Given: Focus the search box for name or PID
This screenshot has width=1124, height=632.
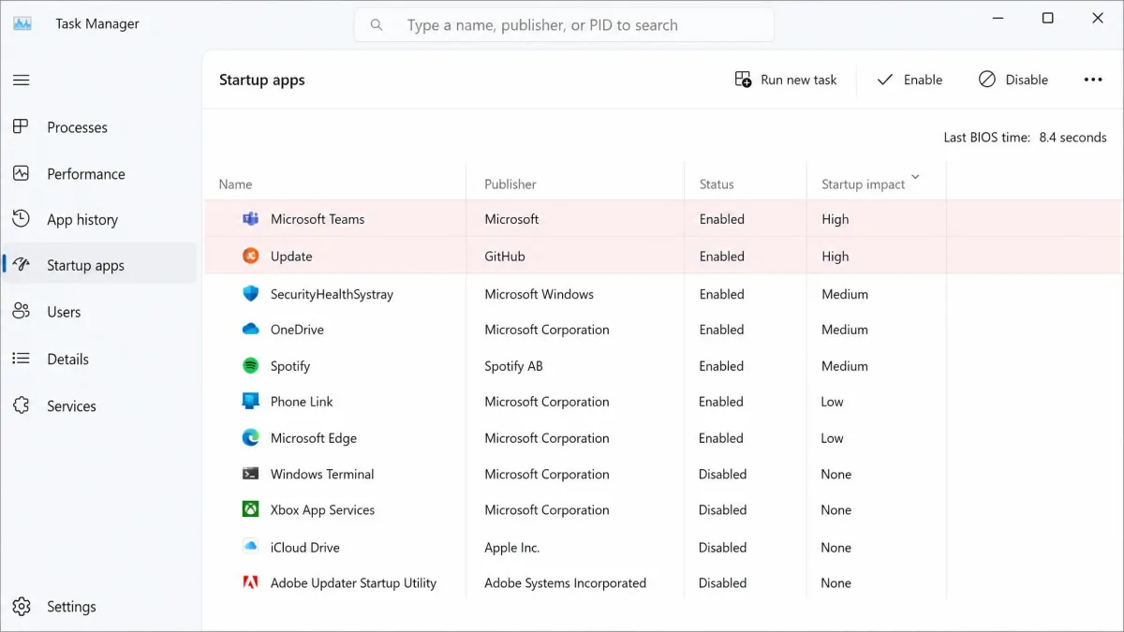Looking at the screenshot, I should click(x=564, y=25).
